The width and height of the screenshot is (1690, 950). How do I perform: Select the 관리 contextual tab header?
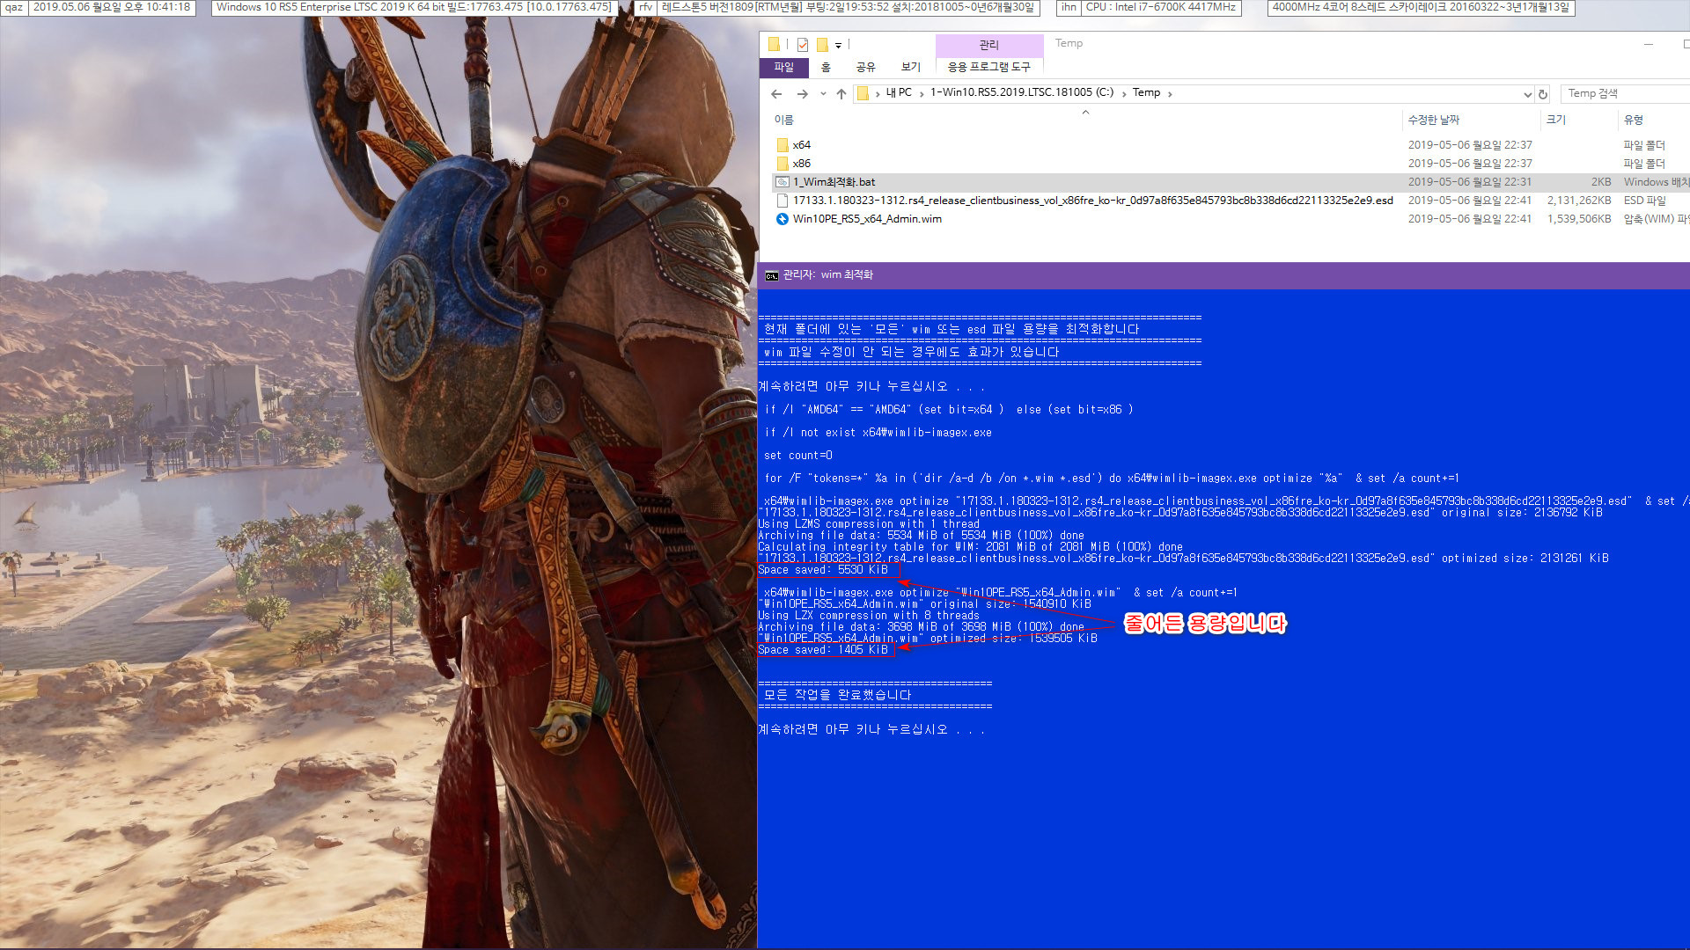click(988, 45)
